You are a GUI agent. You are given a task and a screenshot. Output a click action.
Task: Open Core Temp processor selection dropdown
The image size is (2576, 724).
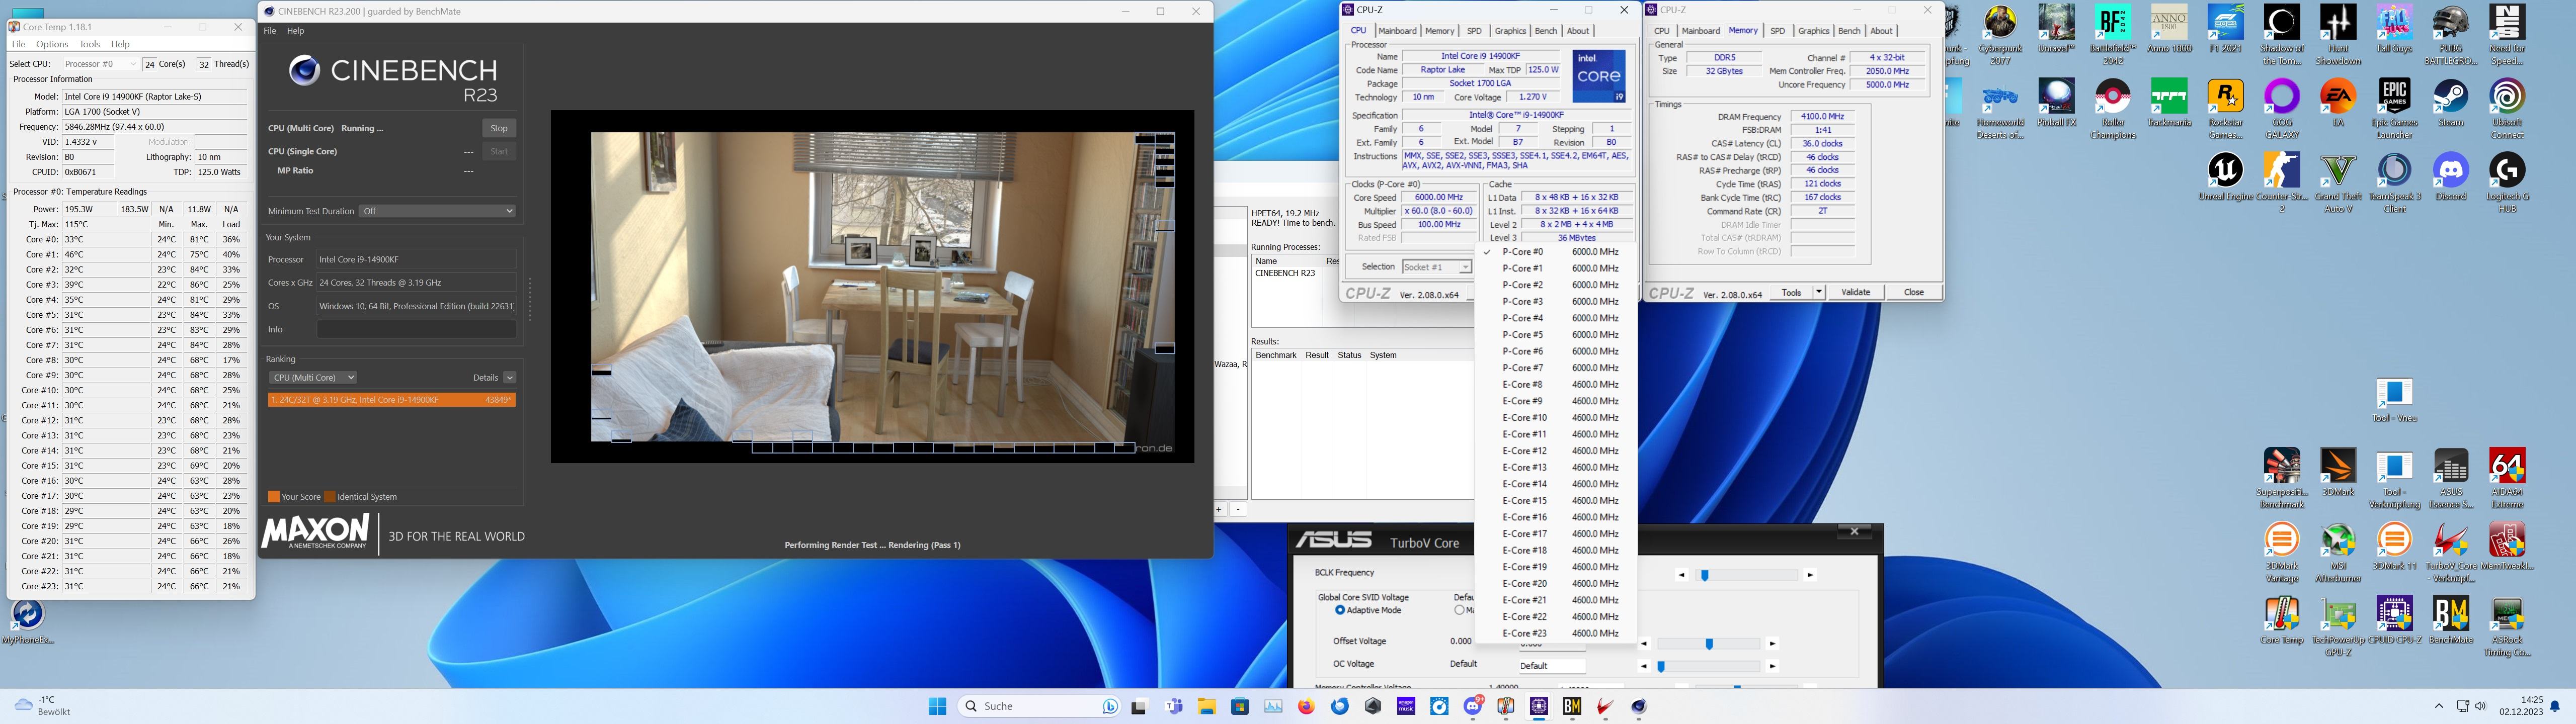pyautogui.click(x=101, y=64)
